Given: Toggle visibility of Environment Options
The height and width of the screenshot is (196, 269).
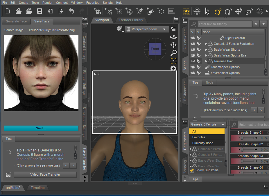Looking at the screenshot, I should [x=193, y=73].
